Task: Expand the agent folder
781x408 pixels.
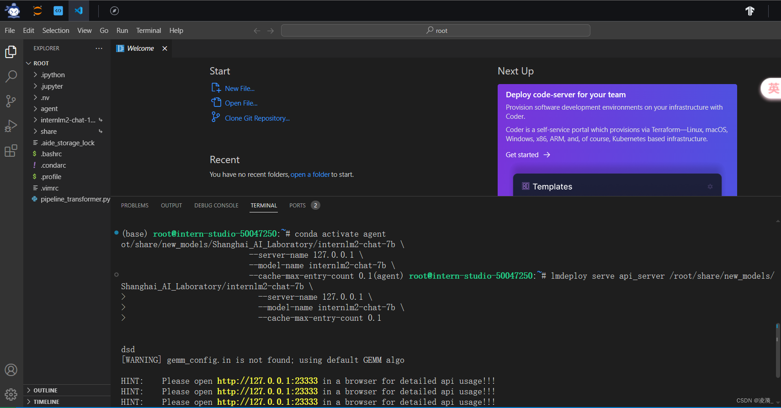Action: click(x=35, y=108)
